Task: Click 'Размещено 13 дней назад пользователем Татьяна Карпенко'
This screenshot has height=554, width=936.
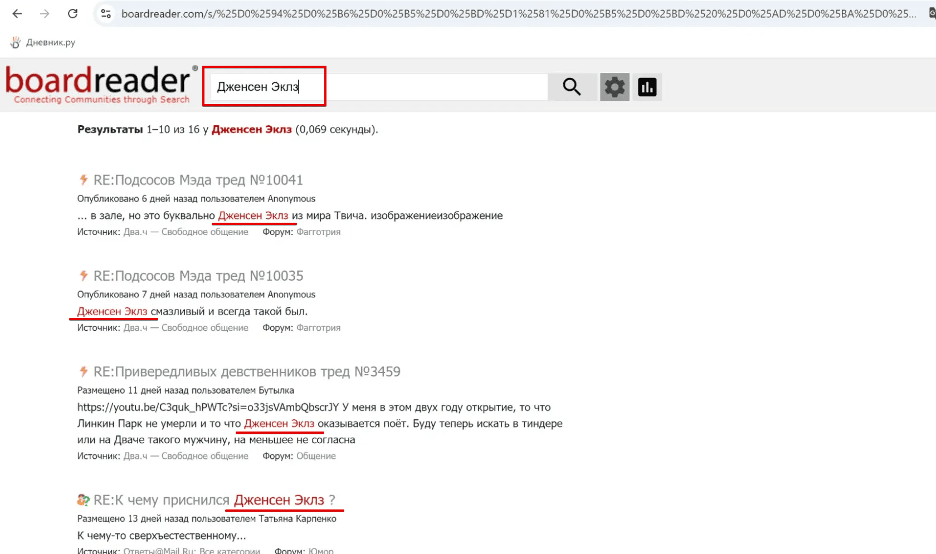Action: pyautogui.click(x=207, y=518)
